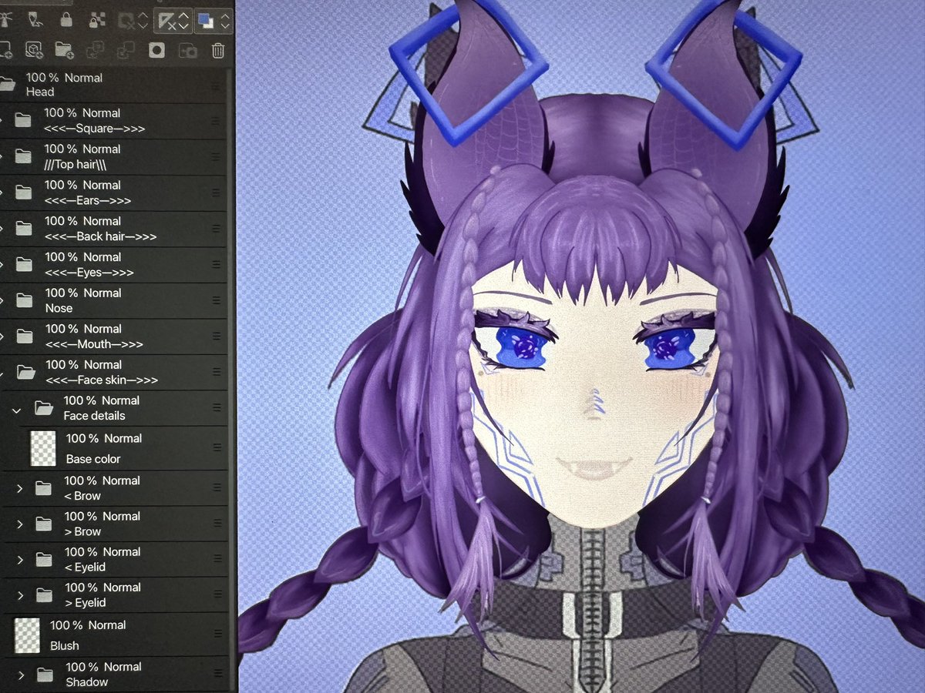Viewport: 925px width, 693px height.
Task: Toggle Draft Layer on current layer
Action: 35,18
